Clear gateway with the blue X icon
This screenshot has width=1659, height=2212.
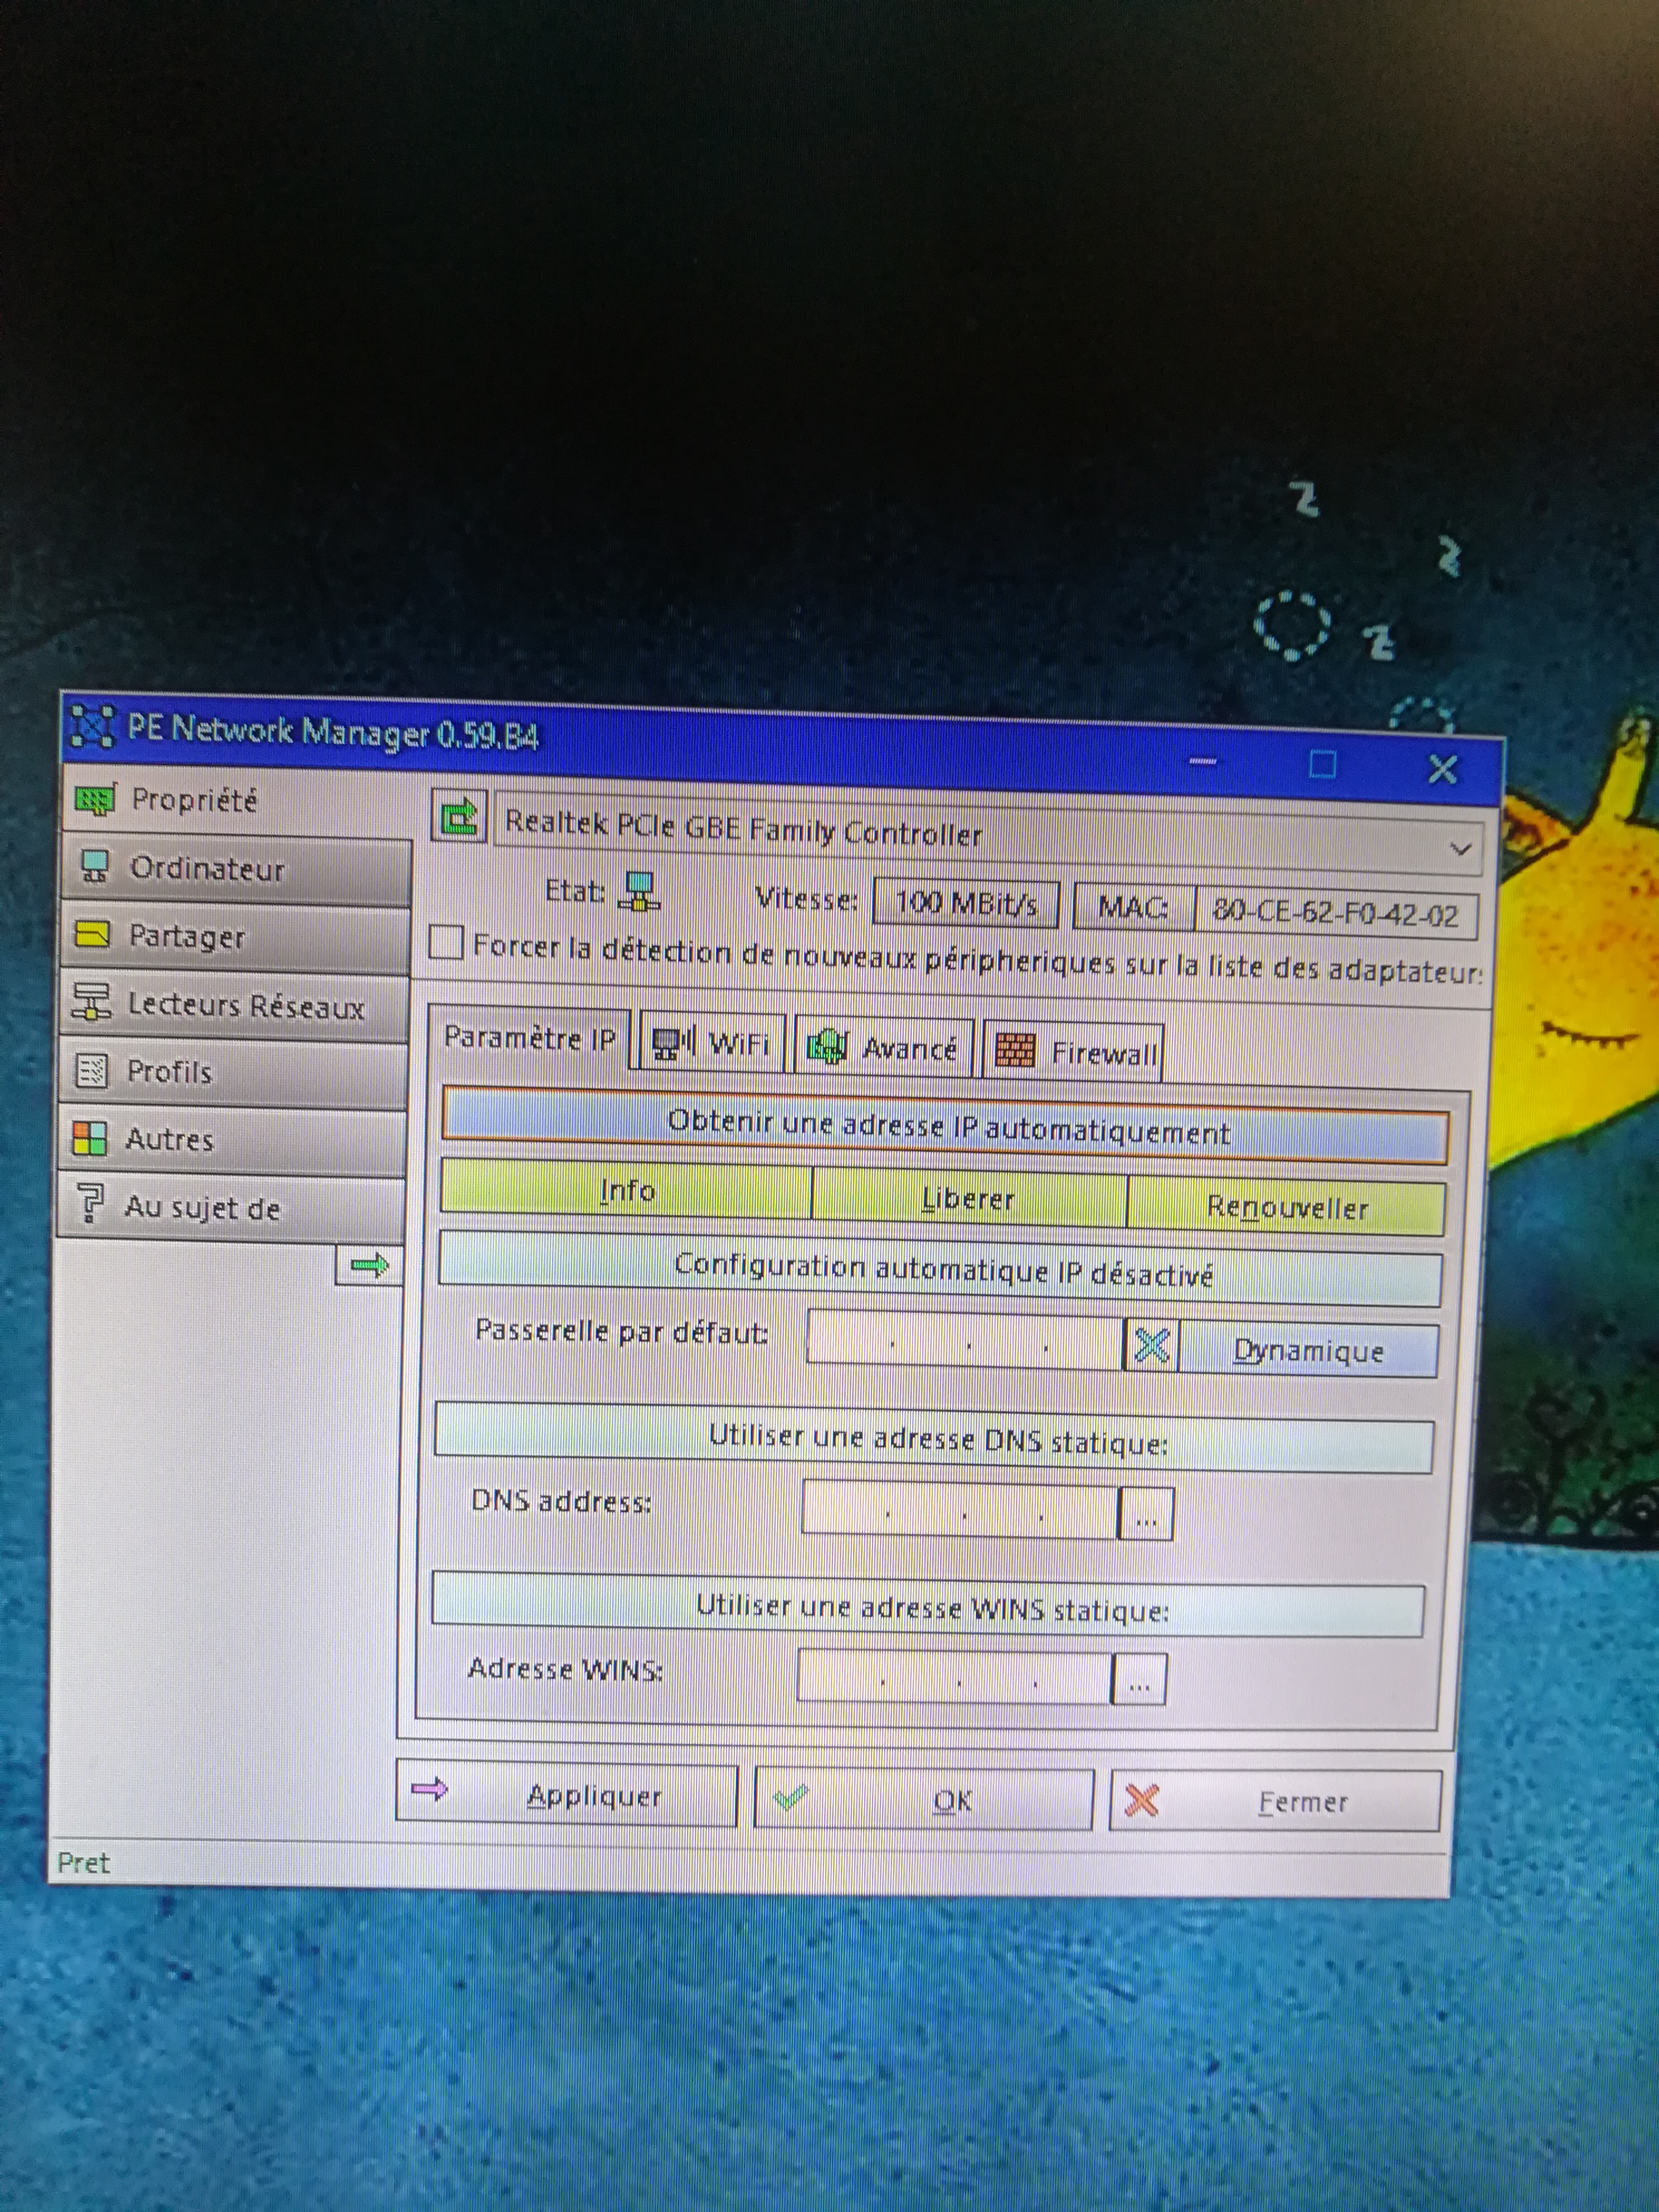coord(1152,1346)
